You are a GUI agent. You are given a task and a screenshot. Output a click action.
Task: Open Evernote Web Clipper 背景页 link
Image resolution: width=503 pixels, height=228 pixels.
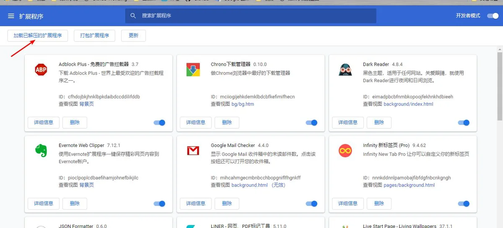click(x=87, y=185)
